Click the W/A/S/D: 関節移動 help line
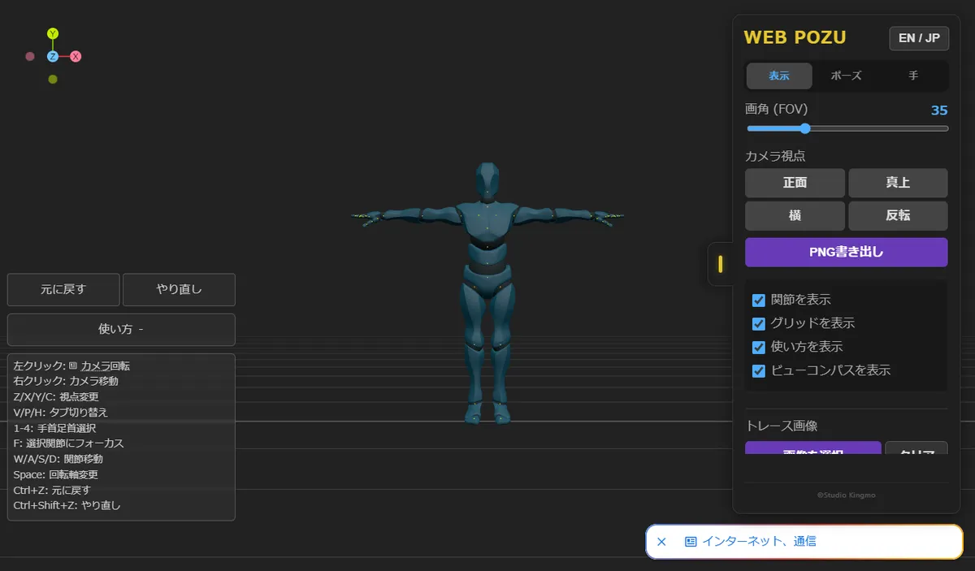Screen dimensions: 975x571 58,459
